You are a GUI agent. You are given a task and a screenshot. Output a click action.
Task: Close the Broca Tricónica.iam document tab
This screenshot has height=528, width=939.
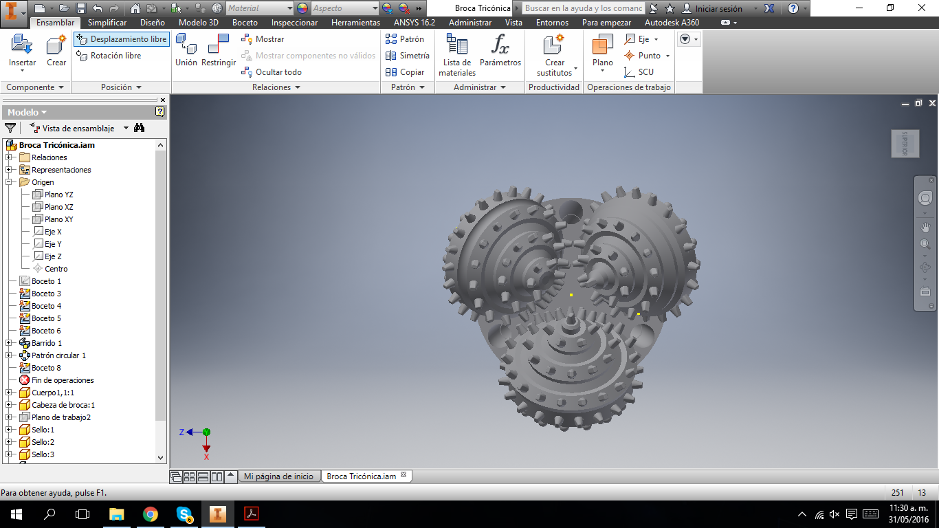point(404,475)
